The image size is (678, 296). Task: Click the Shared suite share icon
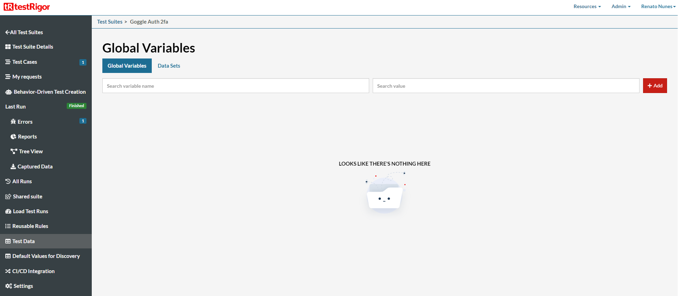8,197
